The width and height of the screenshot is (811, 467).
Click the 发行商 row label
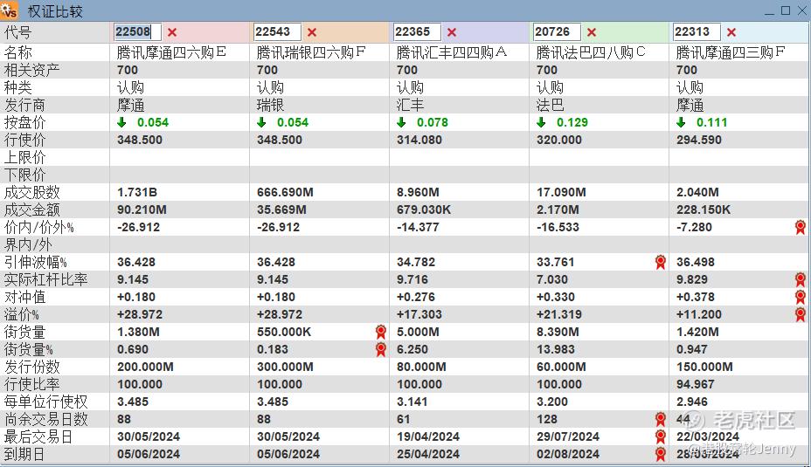pyautogui.click(x=24, y=105)
